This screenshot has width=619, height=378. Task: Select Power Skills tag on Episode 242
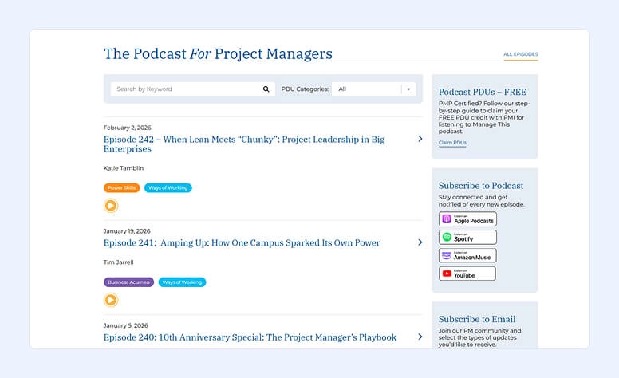[121, 188]
